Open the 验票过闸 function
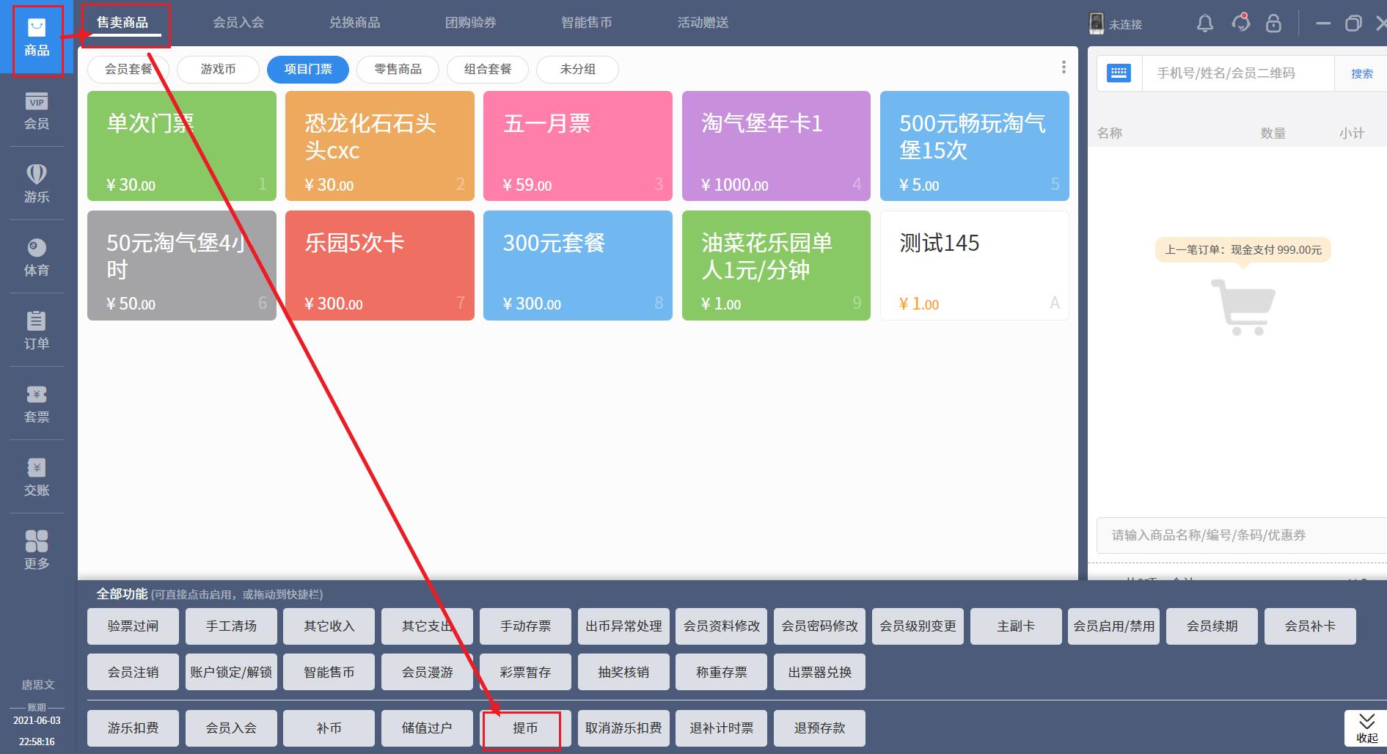 (133, 626)
